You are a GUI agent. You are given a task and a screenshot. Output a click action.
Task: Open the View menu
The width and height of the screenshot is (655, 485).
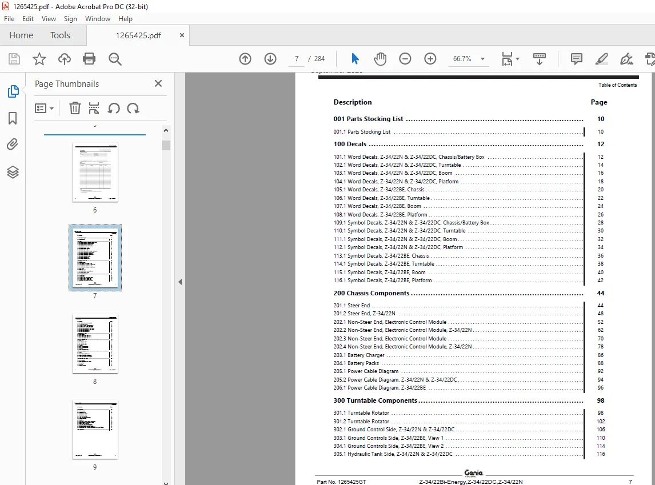coord(49,19)
